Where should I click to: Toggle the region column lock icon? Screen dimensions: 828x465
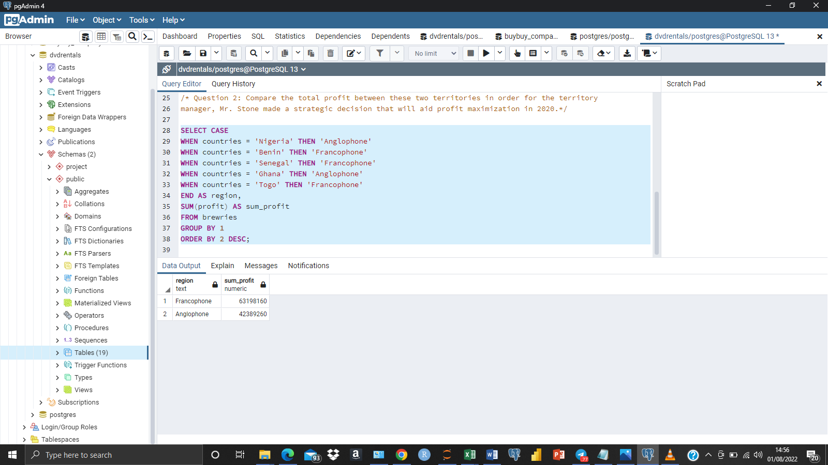[x=214, y=284]
